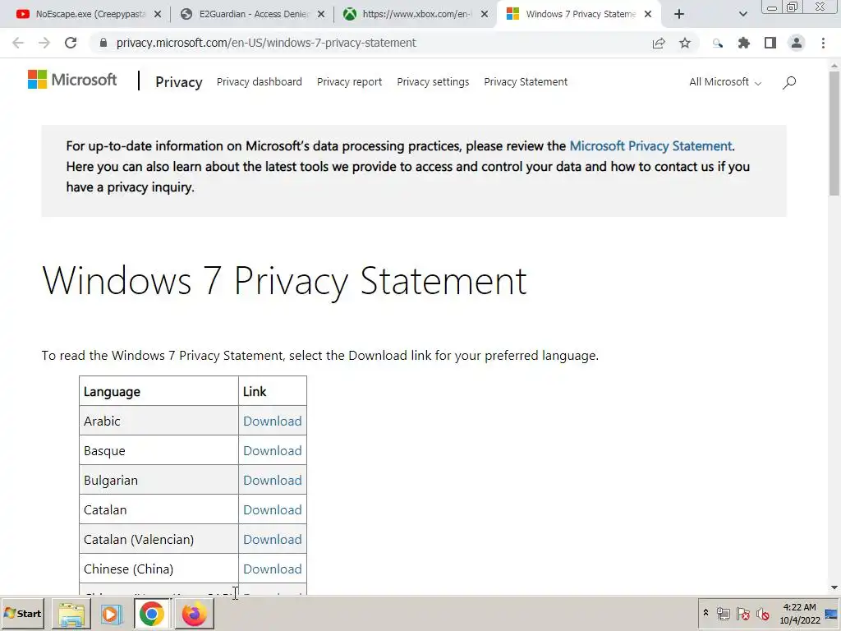This screenshot has height=631, width=841.
Task: Open the Chrome profile avatar
Action: 797,43
